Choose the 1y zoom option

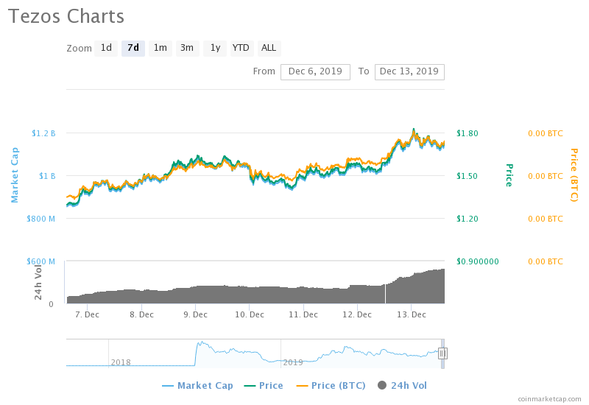coord(214,49)
